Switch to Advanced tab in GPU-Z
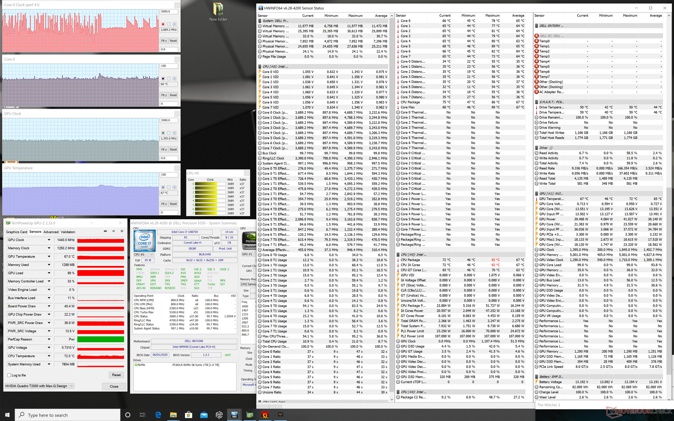The width and height of the screenshot is (674, 421). [51, 232]
